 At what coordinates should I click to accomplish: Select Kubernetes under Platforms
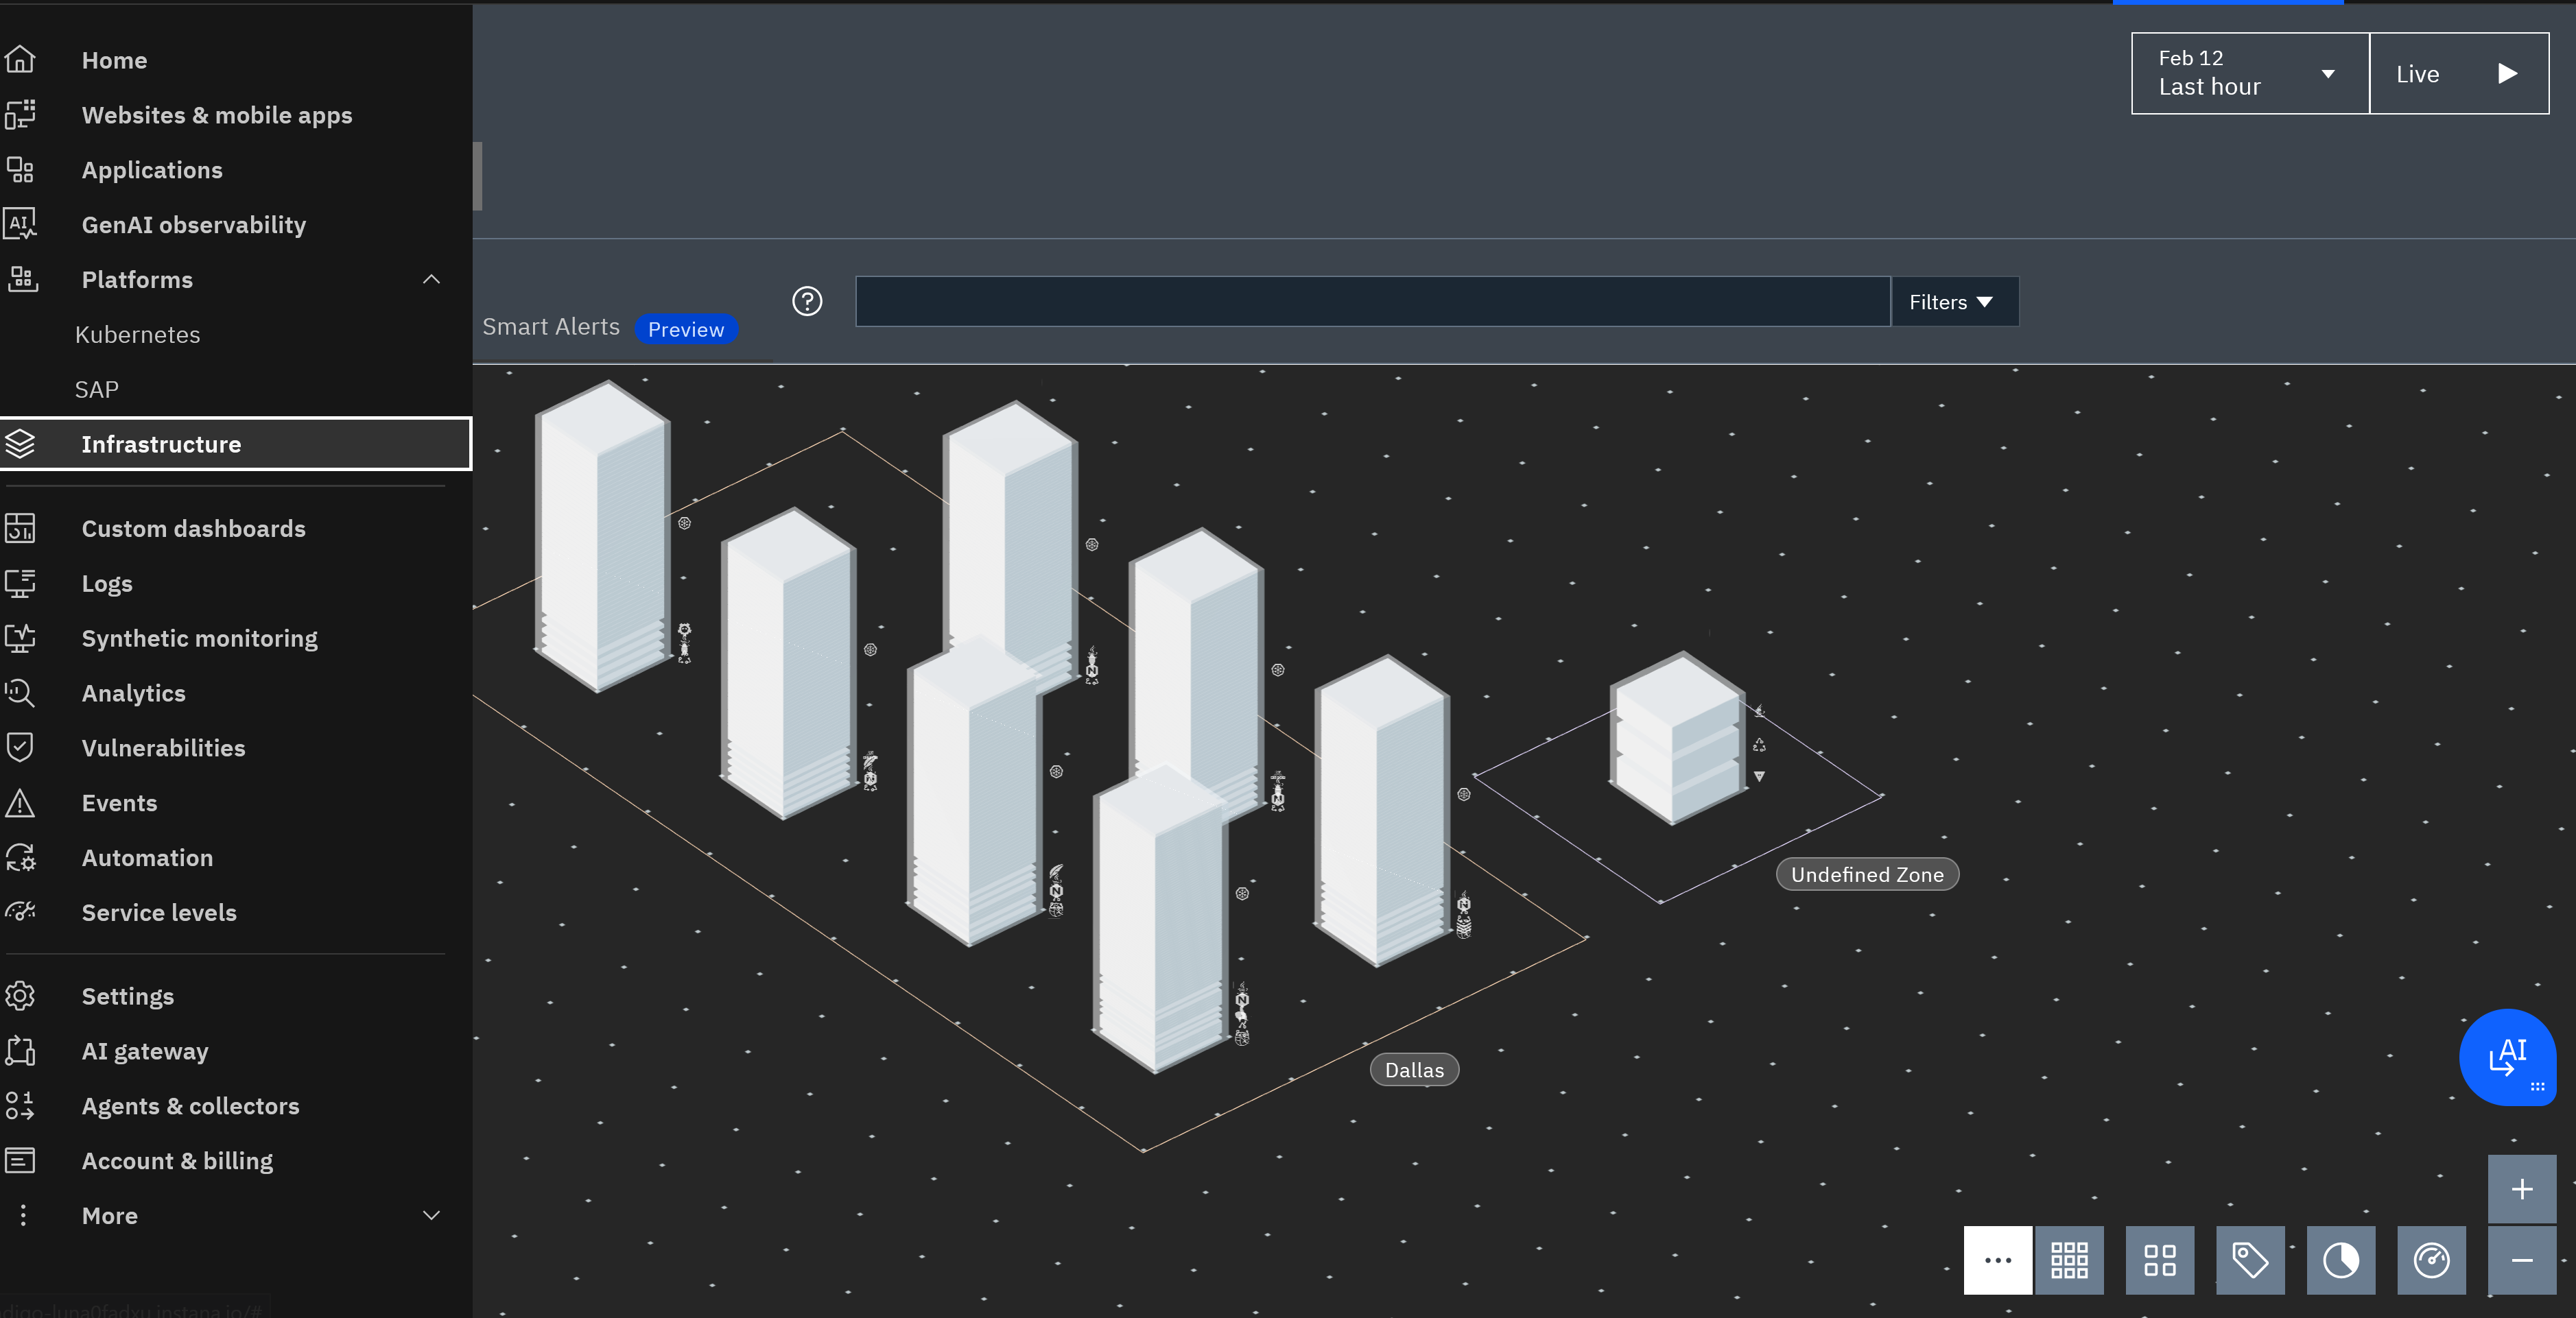[x=137, y=335]
